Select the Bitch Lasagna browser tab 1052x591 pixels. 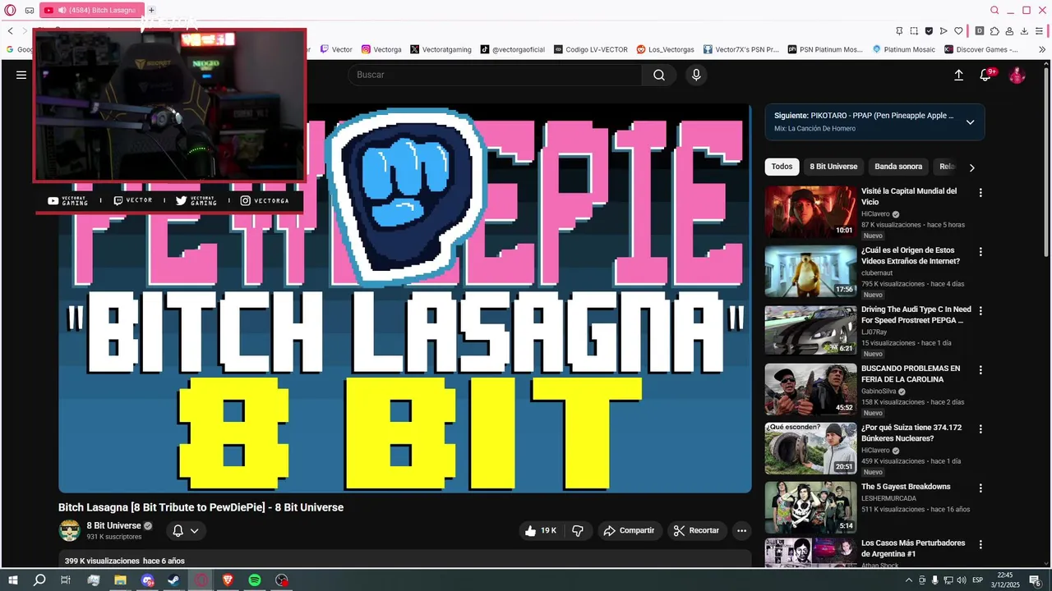[92, 10]
